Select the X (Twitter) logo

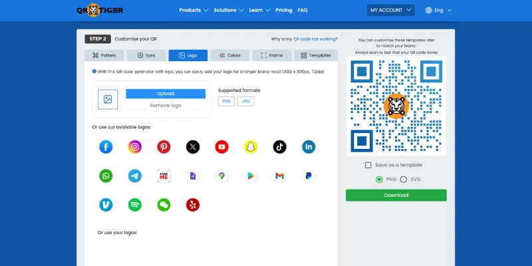tap(193, 147)
